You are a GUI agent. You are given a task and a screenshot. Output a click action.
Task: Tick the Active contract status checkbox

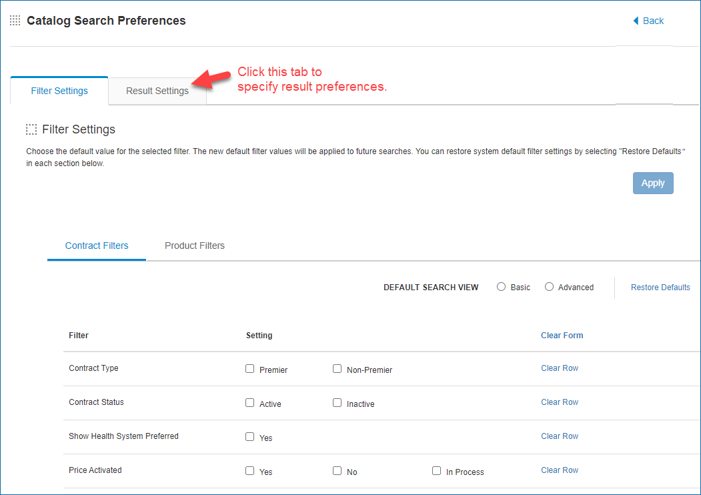pyautogui.click(x=250, y=402)
